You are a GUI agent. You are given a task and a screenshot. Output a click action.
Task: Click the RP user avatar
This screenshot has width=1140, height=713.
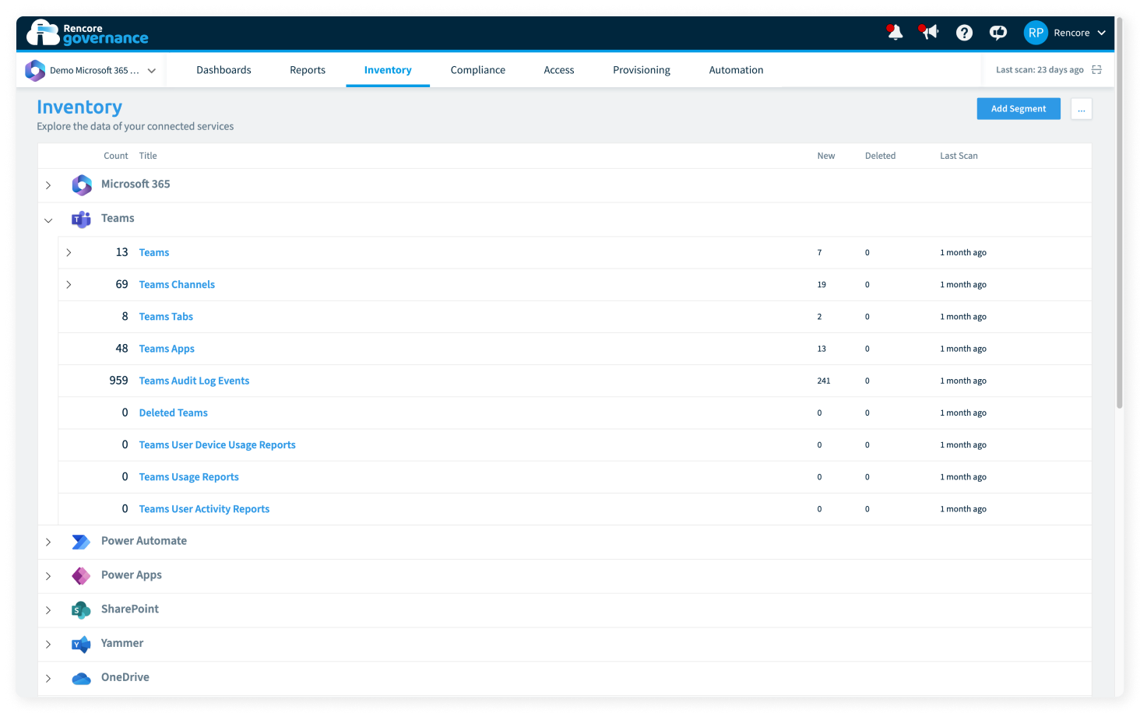pos(1036,33)
